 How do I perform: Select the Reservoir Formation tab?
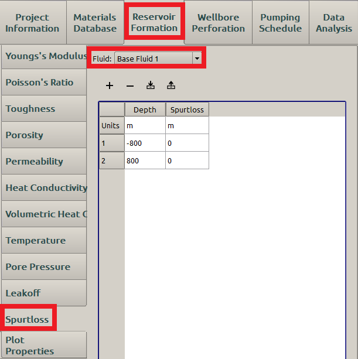[x=154, y=22]
